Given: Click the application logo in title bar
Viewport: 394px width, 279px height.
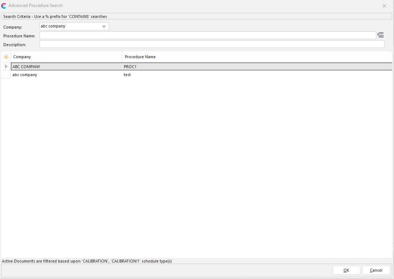Looking at the screenshot, I should [x=4, y=6].
